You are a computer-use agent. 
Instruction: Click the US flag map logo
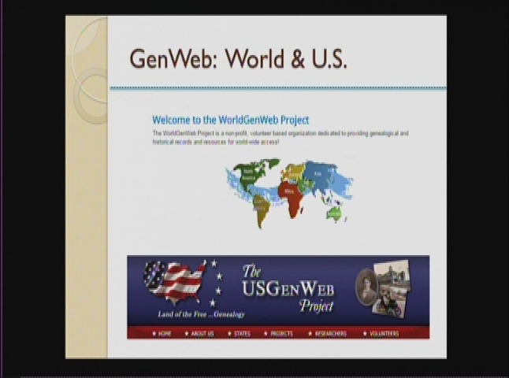[175, 282]
